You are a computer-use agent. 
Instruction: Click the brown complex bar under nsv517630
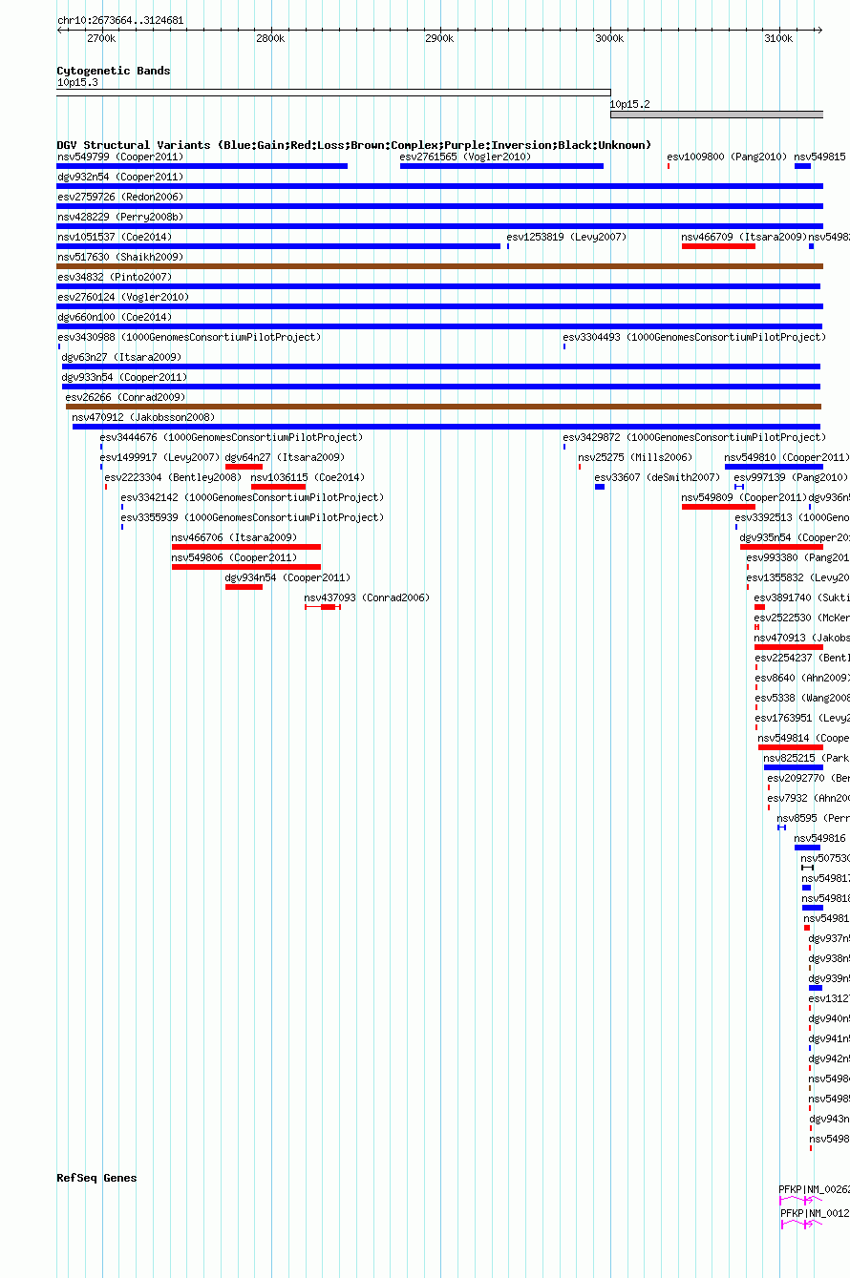[x=439, y=266]
